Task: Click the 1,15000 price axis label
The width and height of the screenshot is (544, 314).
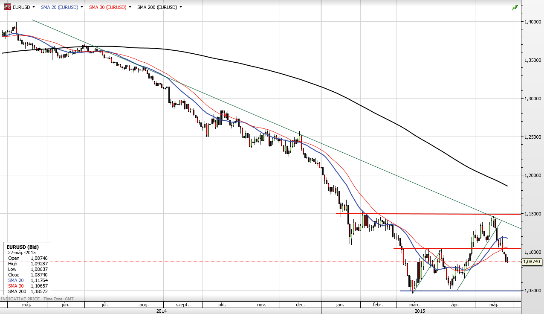Action: tap(533, 213)
